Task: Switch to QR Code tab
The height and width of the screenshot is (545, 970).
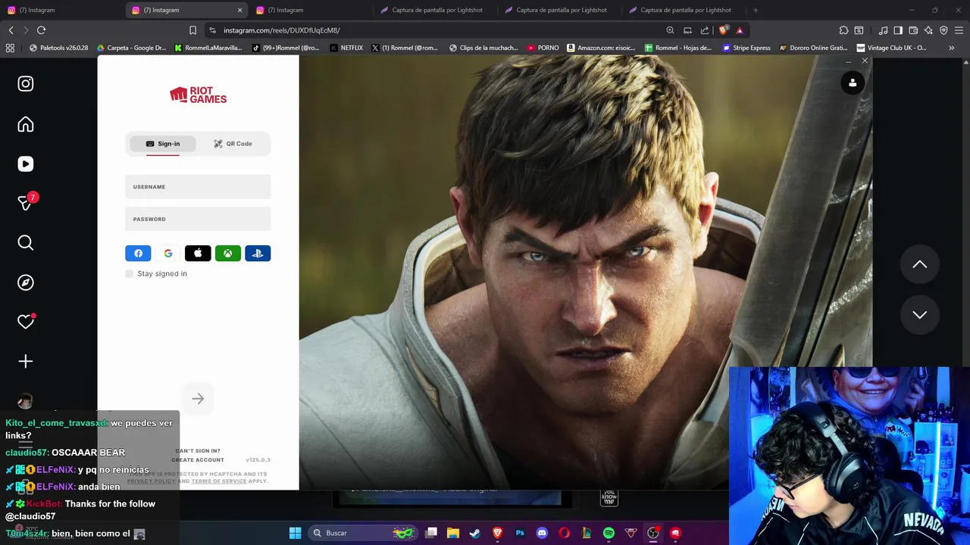Action: (x=233, y=144)
